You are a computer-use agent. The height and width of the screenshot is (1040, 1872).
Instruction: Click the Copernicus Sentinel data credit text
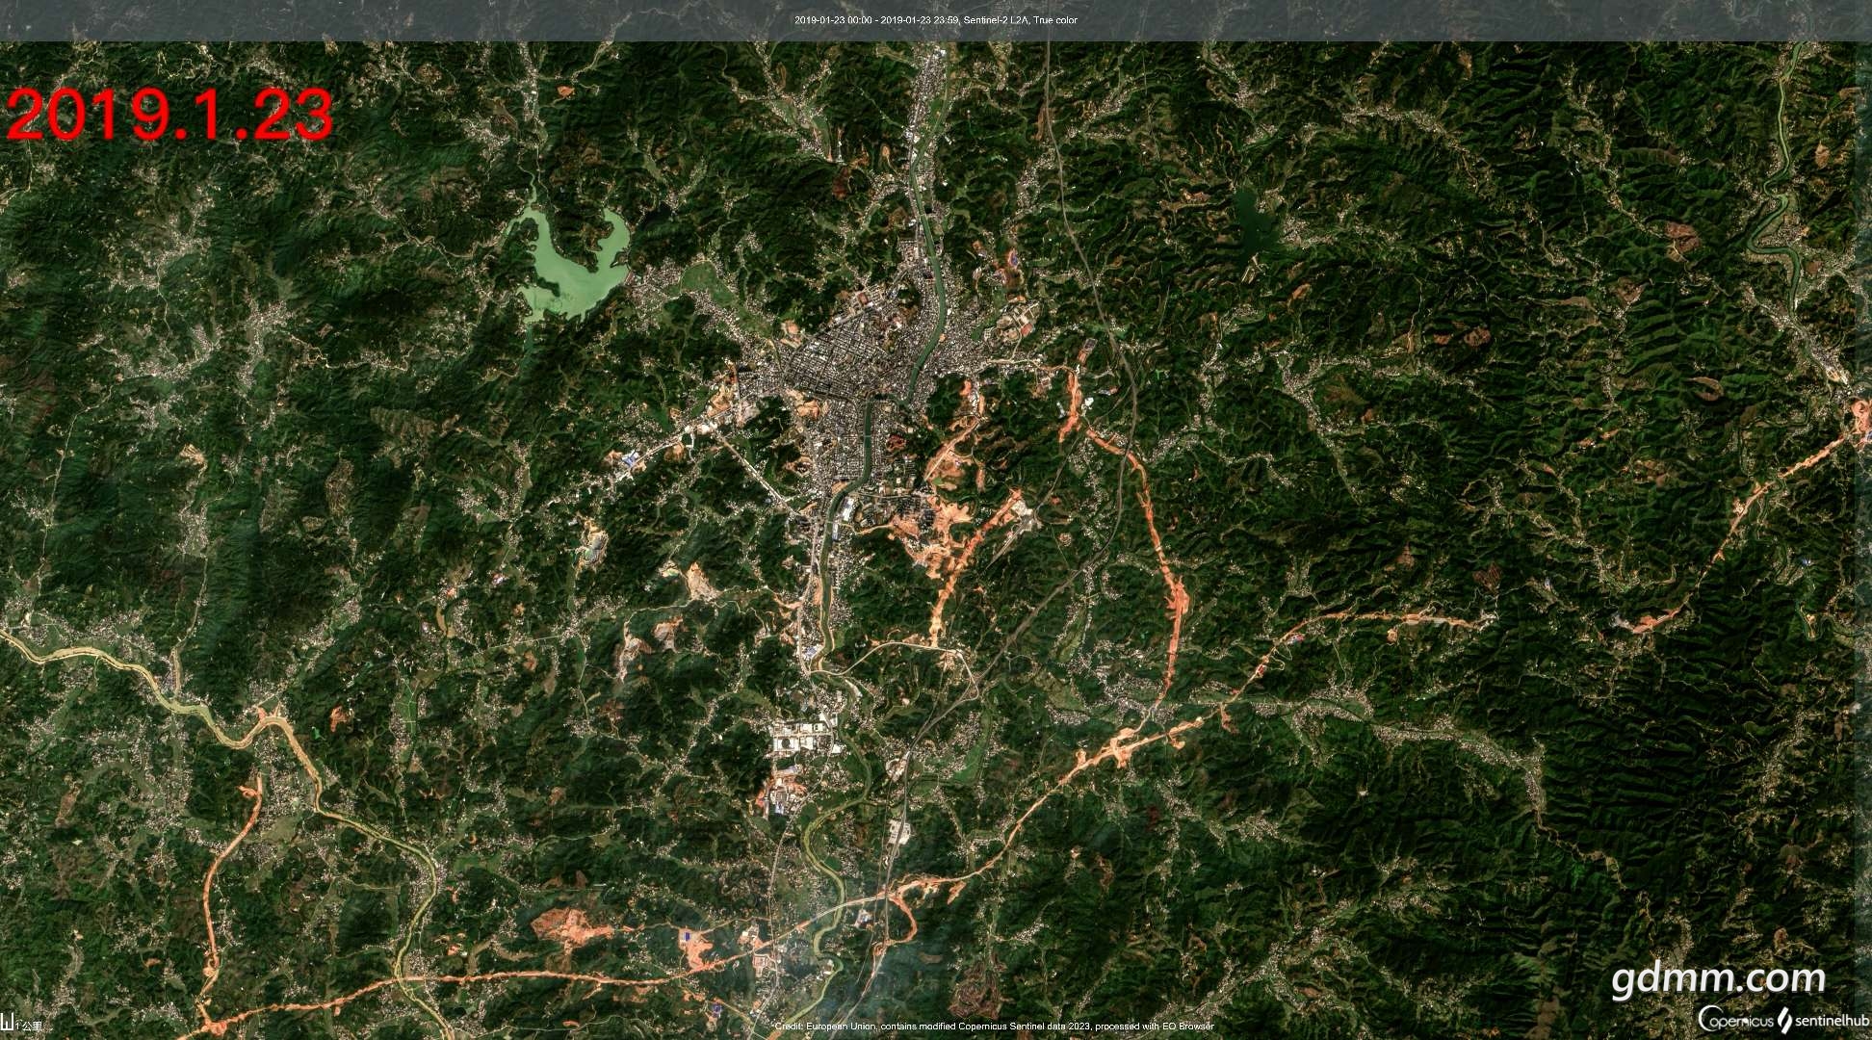point(995,1027)
